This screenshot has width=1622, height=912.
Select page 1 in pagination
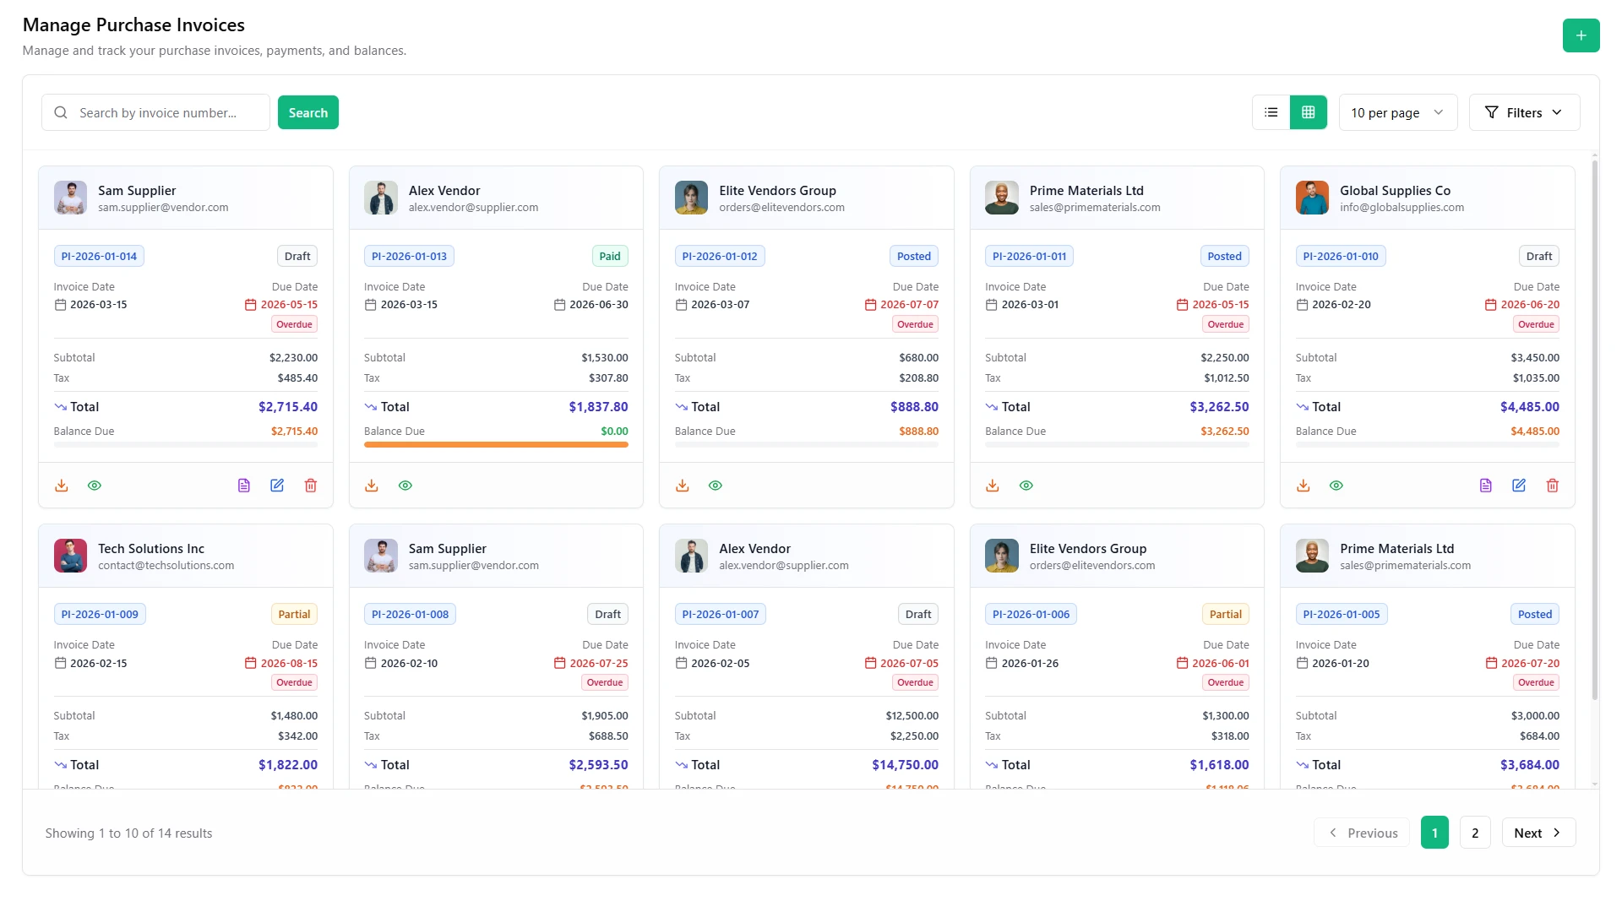[1434, 833]
